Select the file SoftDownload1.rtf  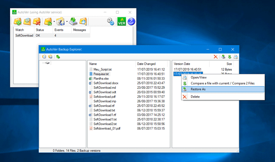[x=104, y=115]
